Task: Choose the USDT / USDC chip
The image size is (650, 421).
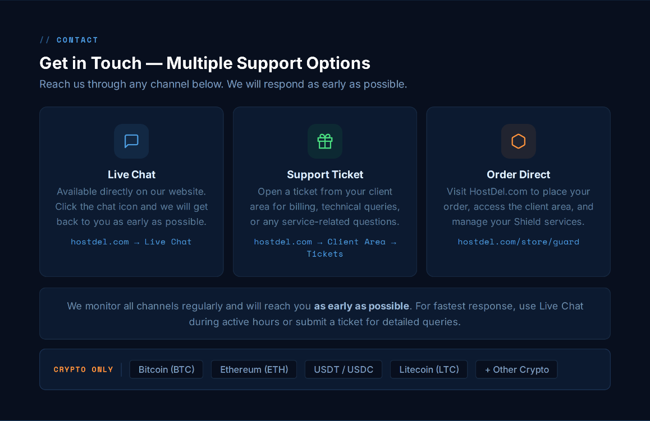Action: 344,369
